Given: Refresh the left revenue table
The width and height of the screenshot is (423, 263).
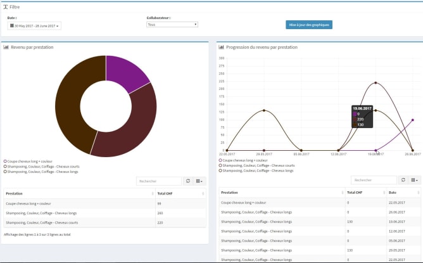Looking at the screenshot, I should pos(188,181).
